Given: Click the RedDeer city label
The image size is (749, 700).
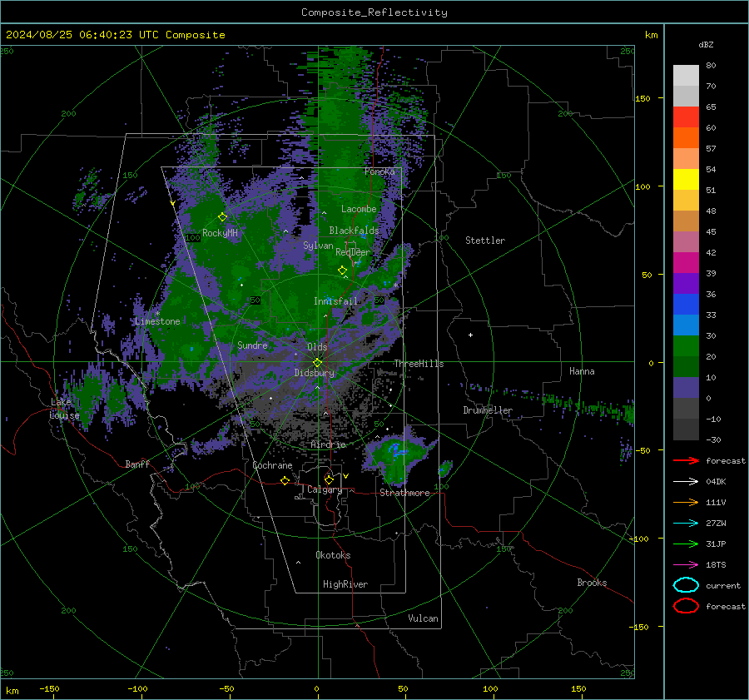Looking at the screenshot, I should 353,252.
